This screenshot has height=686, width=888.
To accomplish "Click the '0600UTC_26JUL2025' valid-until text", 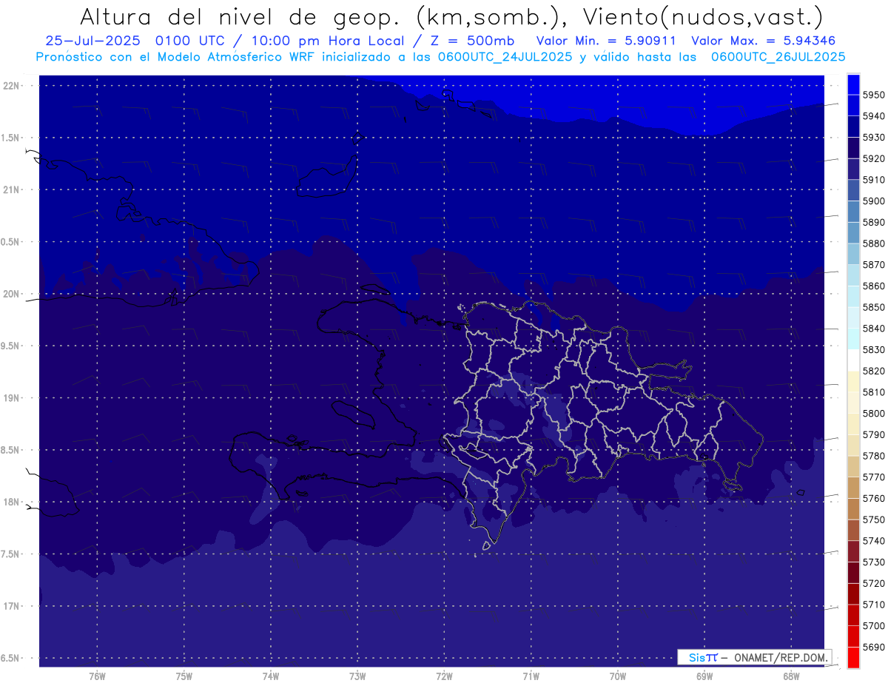I will tap(778, 56).
